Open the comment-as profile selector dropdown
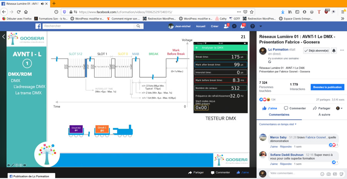 [339, 108]
